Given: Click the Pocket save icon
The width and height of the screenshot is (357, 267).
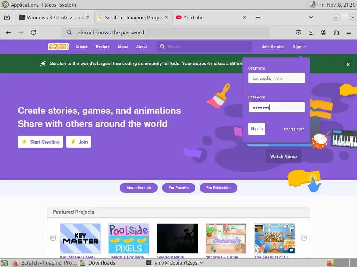Looking at the screenshot, I should (298, 32).
